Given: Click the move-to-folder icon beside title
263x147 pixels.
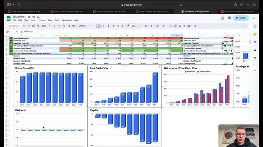Looking at the screenshot, I should click(34, 17).
